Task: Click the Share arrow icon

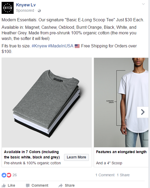Action: click(61, 186)
